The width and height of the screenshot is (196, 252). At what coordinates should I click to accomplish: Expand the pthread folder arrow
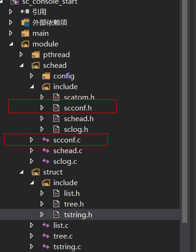click(x=21, y=54)
